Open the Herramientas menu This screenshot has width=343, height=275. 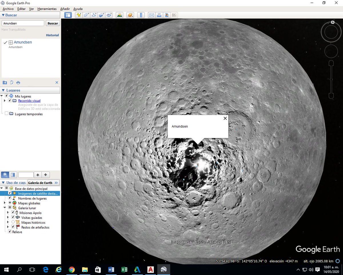tap(47, 9)
